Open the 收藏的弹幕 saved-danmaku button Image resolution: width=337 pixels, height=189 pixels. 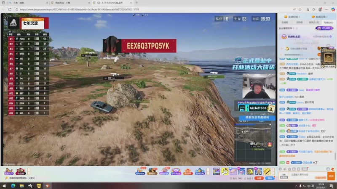320,178
